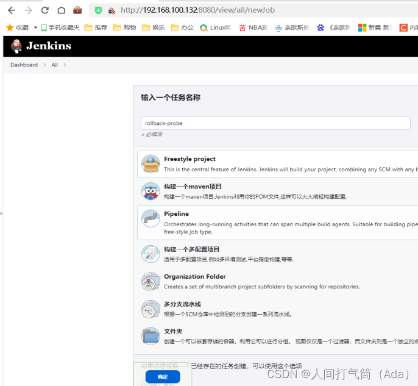Click the All breadcrumb
This screenshot has height=386, width=418.
[54, 65]
